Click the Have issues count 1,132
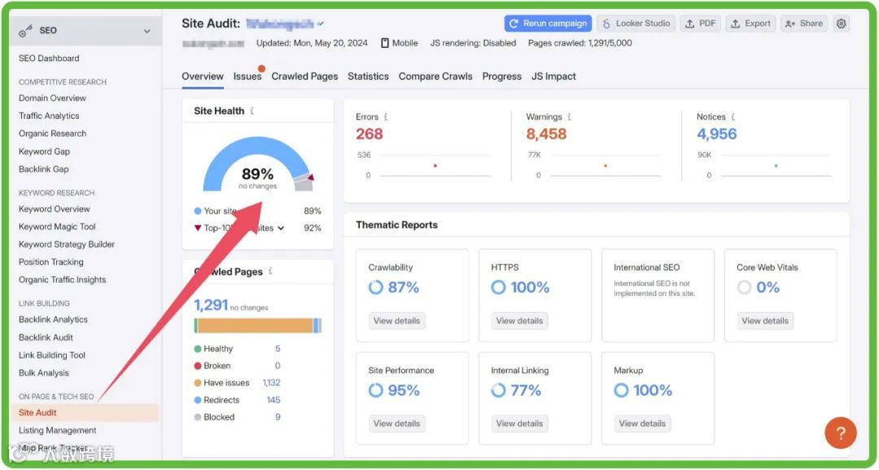The height and width of the screenshot is (470, 879). click(x=271, y=383)
